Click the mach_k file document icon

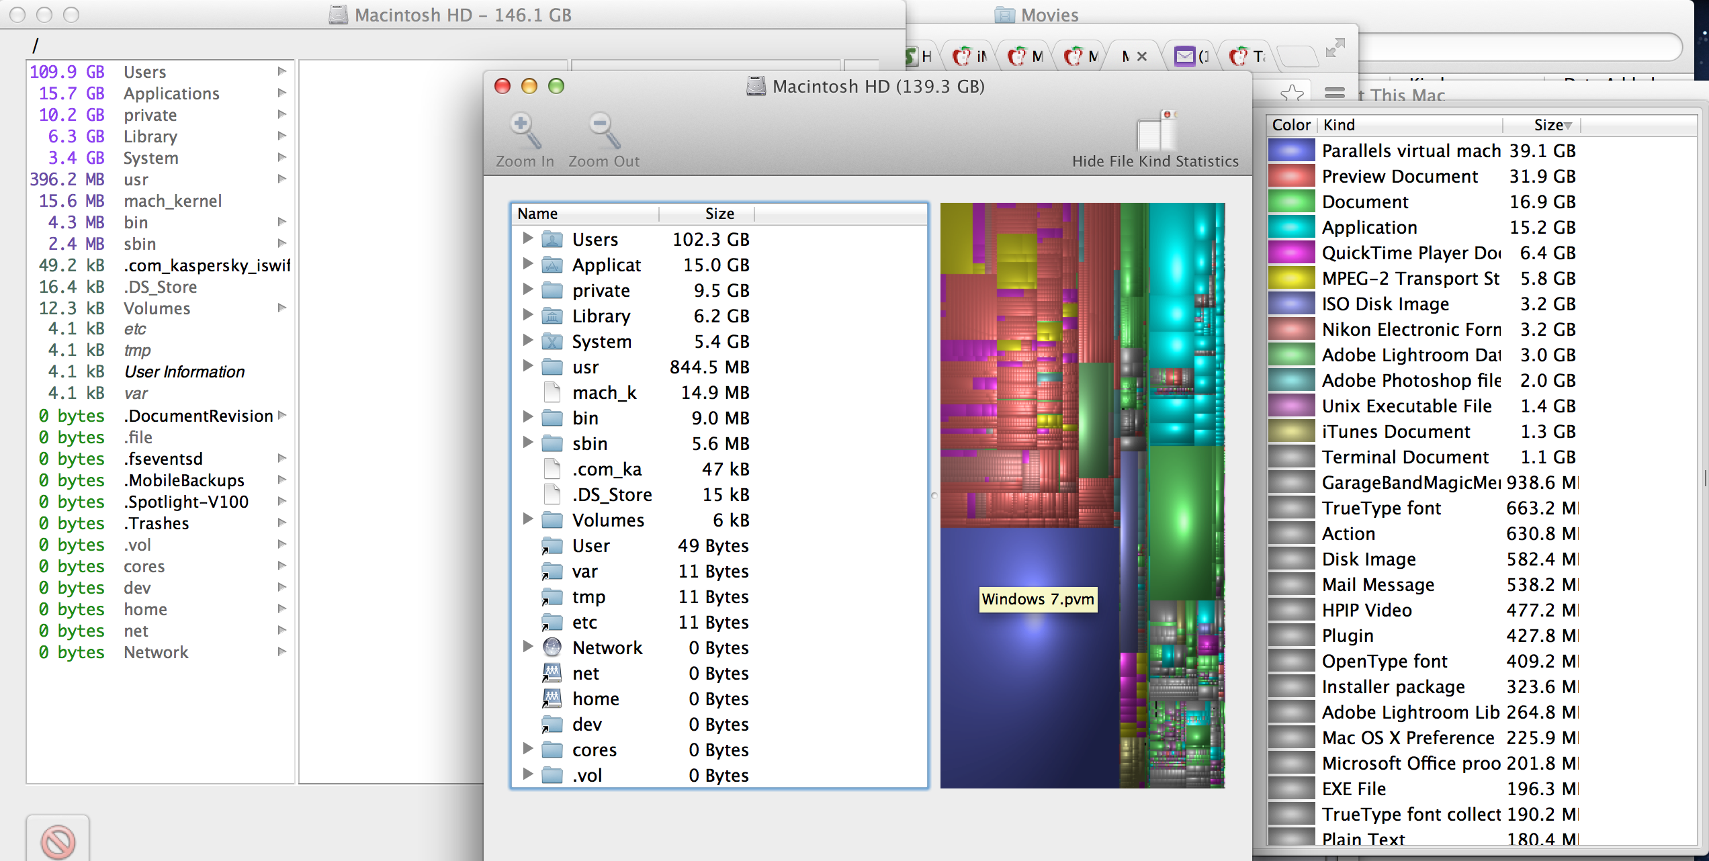point(552,392)
